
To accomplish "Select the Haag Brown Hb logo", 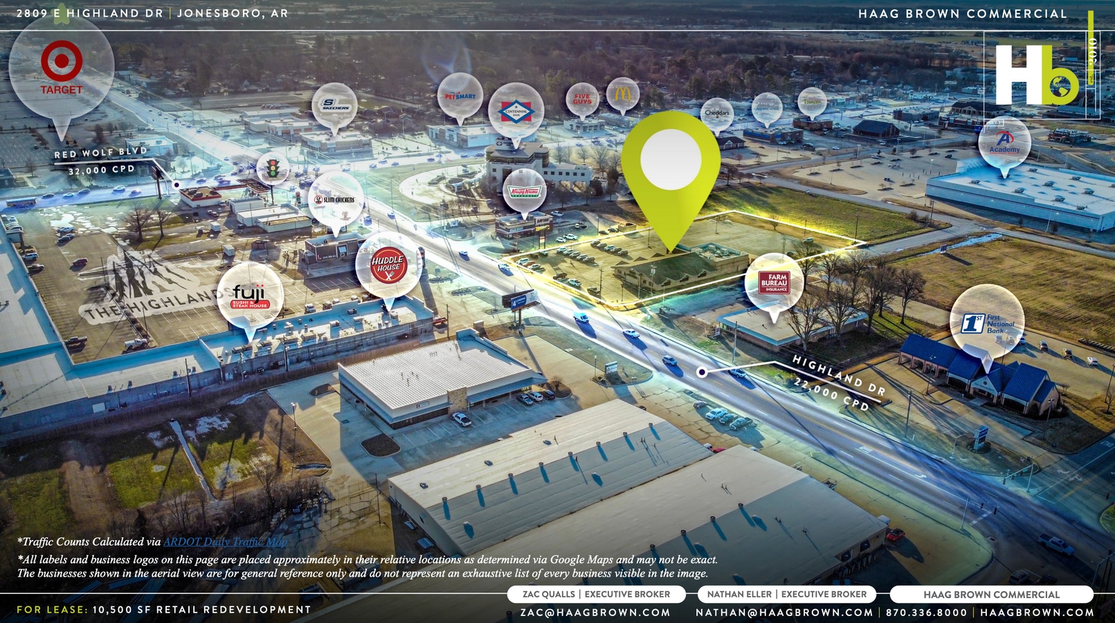I will click(x=1037, y=75).
